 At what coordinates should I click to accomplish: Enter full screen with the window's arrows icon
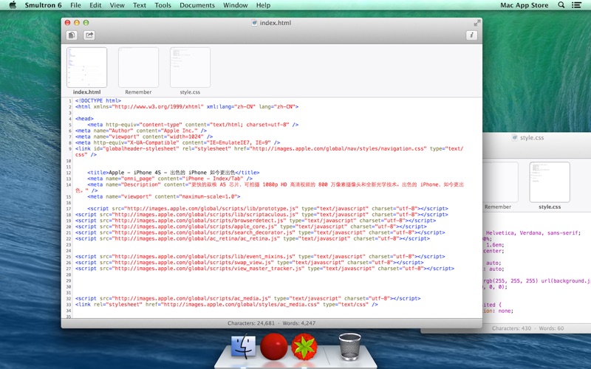point(477,23)
